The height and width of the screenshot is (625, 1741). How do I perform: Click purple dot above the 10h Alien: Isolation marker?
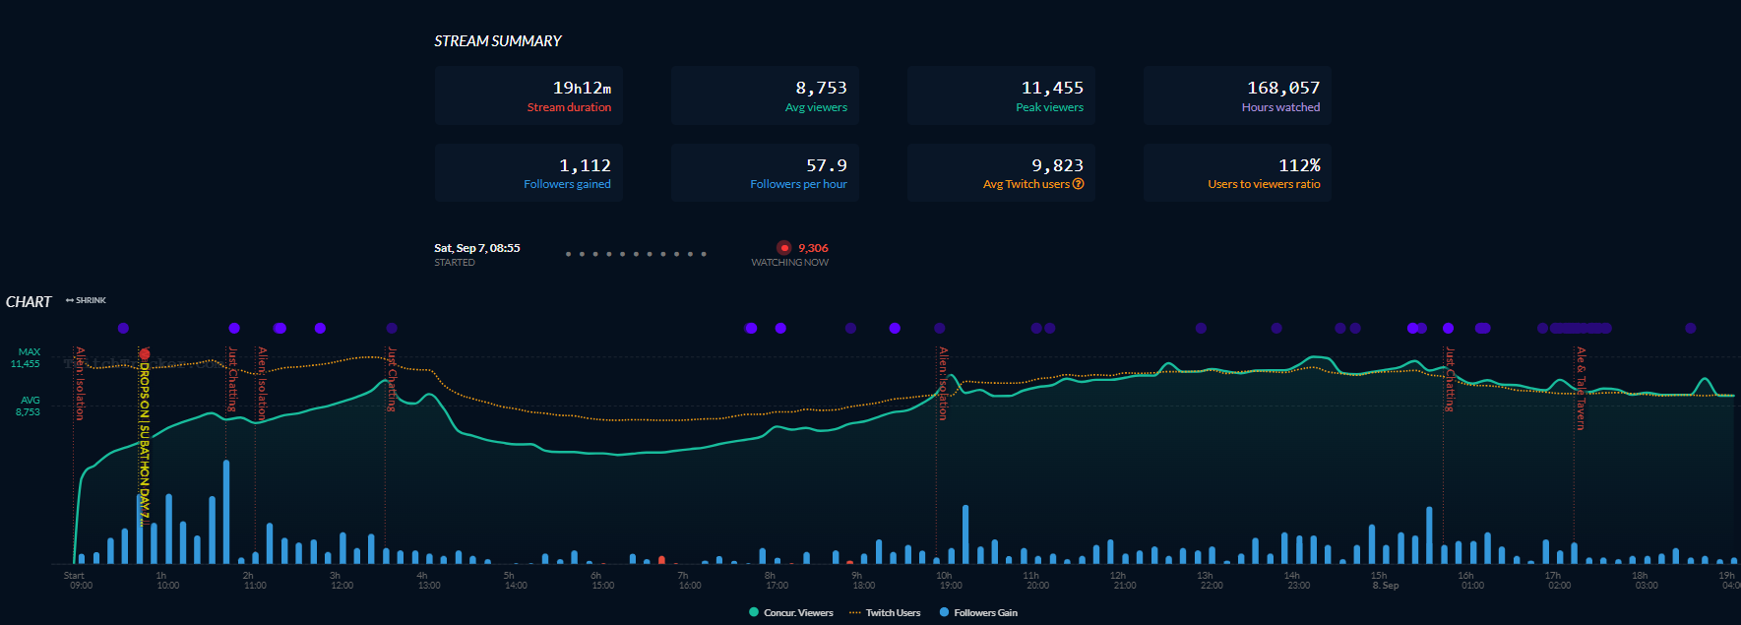point(939,328)
